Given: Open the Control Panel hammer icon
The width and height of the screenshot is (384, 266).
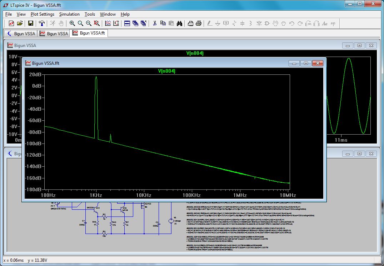Looking at the screenshot, I should (x=42, y=23).
